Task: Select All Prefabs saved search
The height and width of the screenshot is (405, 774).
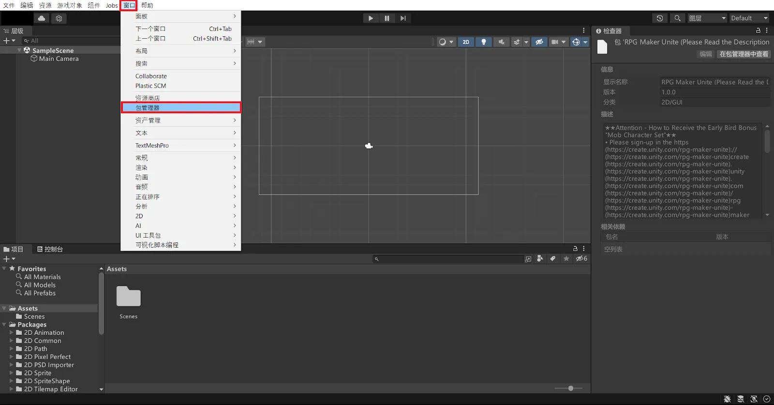Action: point(40,293)
